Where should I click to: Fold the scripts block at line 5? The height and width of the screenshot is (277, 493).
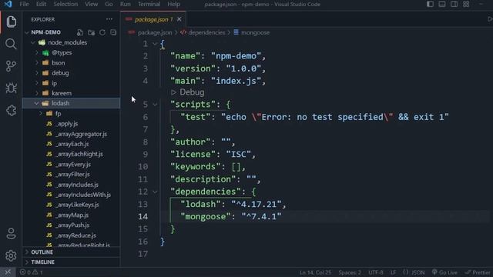[x=155, y=105]
